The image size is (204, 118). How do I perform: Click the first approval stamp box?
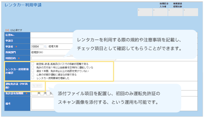(145, 12)
